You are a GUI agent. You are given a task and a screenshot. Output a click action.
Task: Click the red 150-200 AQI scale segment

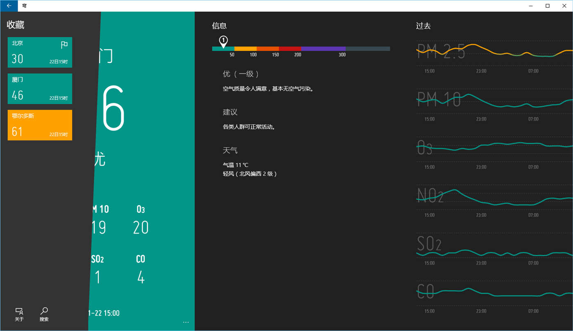point(290,49)
